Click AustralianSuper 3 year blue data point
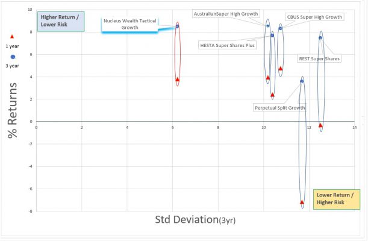 [267, 26]
